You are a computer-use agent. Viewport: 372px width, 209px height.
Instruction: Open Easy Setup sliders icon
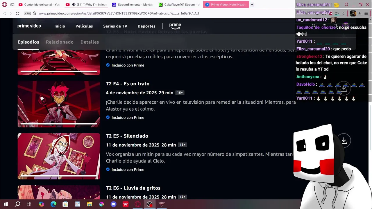tap(366, 13)
